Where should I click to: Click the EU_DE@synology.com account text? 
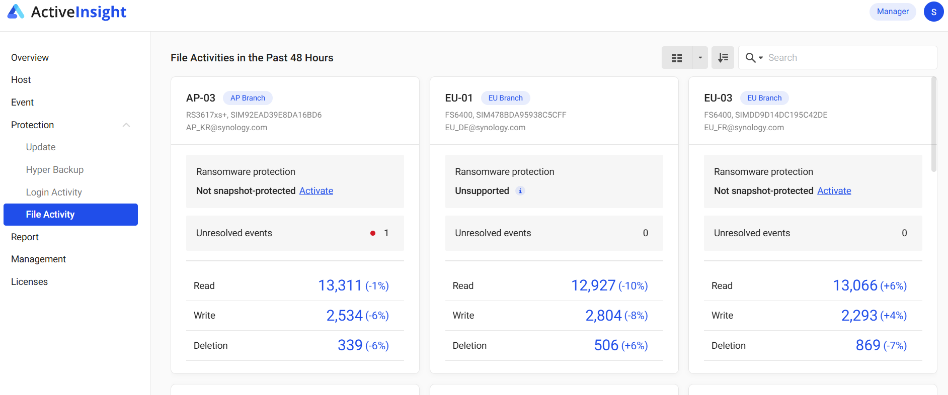[x=485, y=128]
